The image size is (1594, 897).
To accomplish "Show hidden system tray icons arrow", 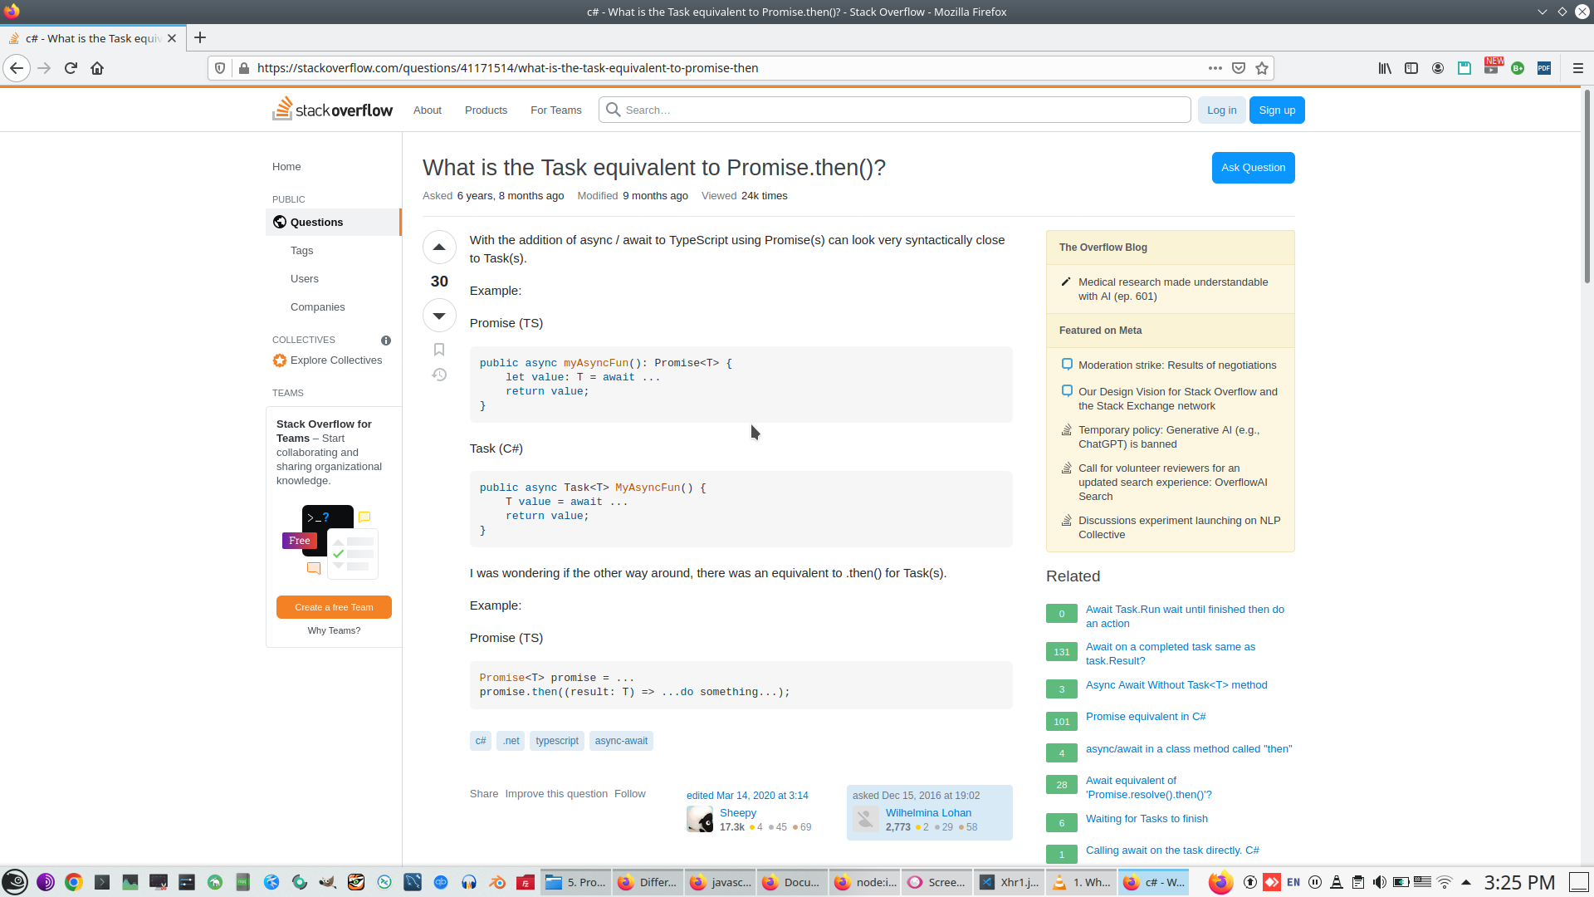I will (x=1466, y=882).
